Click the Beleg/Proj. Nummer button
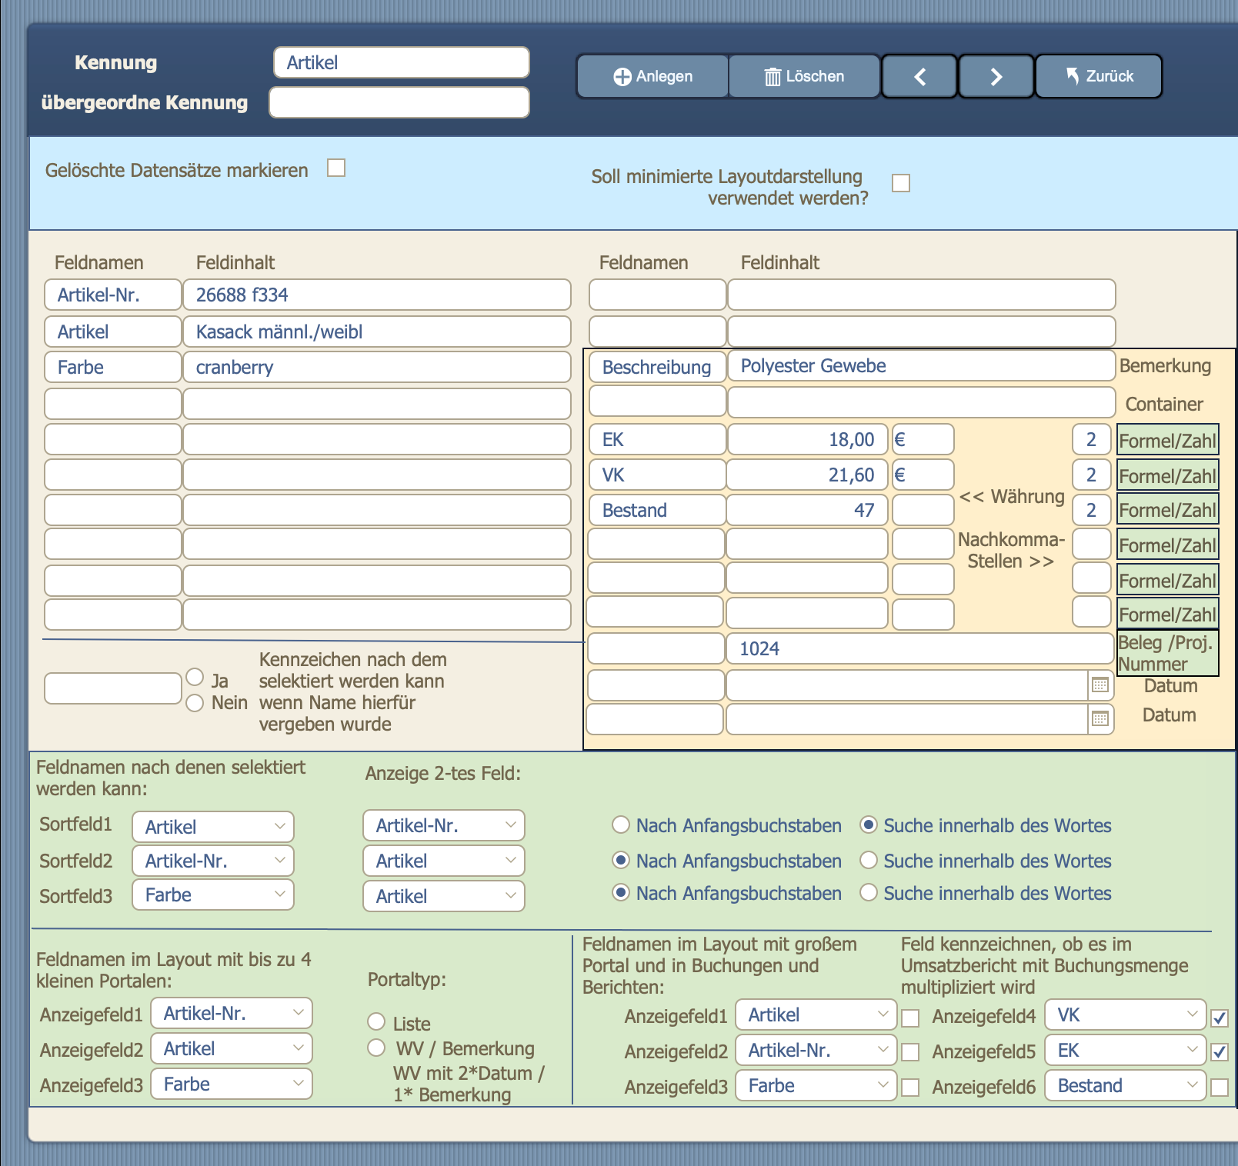1238x1166 pixels. click(1167, 653)
